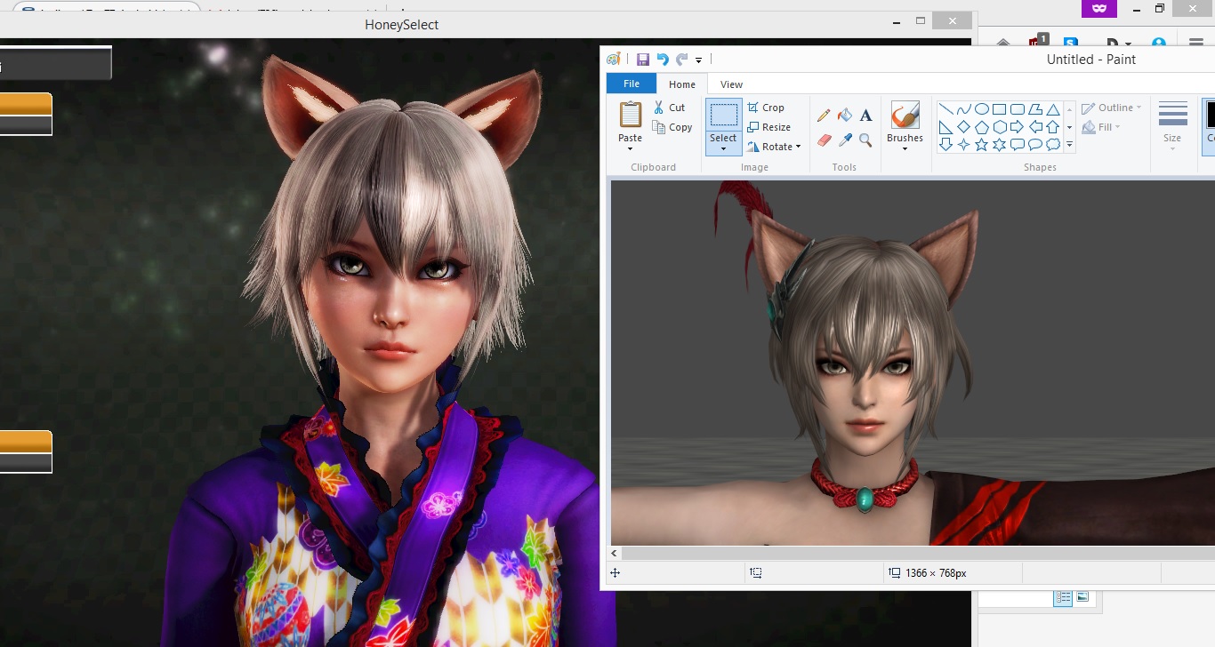Click the purple mask incognito icon
Viewport: 1215px width, 647px height.
(1099, 8)
